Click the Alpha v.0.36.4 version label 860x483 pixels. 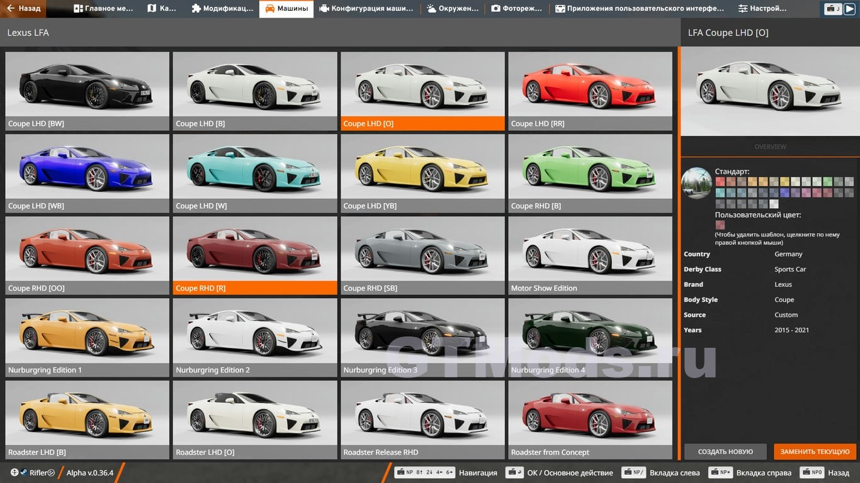coord(90,472)
